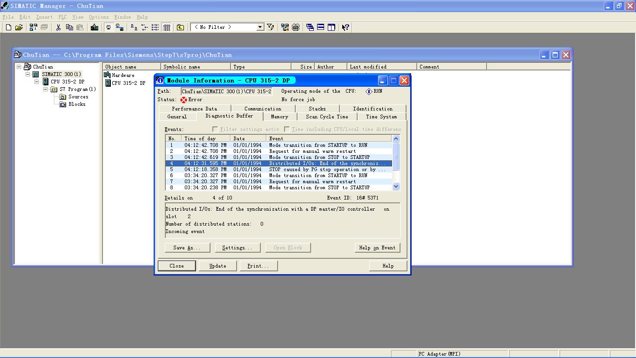This screenshot has width=636, height=358.
Task: Open the PLC menu
Action: pos(62,17)
